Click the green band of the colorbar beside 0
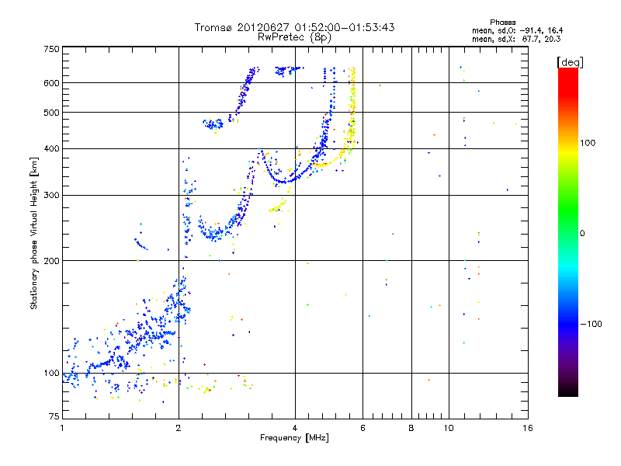This screenshot has height=466, width=621. pos(568,233)
